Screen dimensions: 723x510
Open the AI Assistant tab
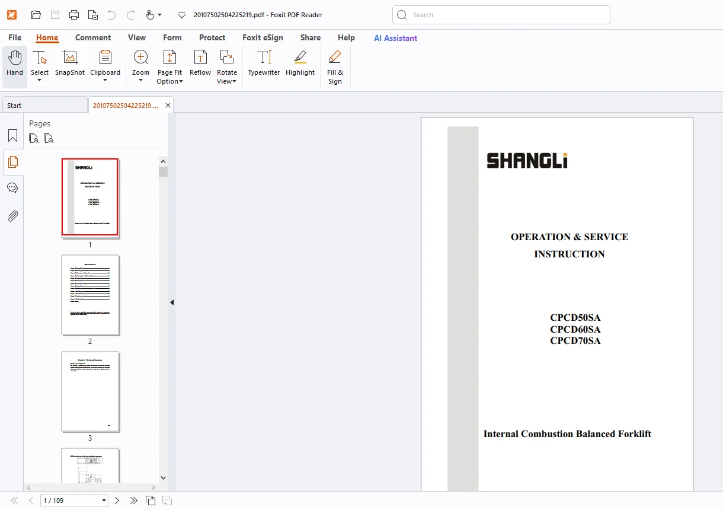(x=395, y=38)
